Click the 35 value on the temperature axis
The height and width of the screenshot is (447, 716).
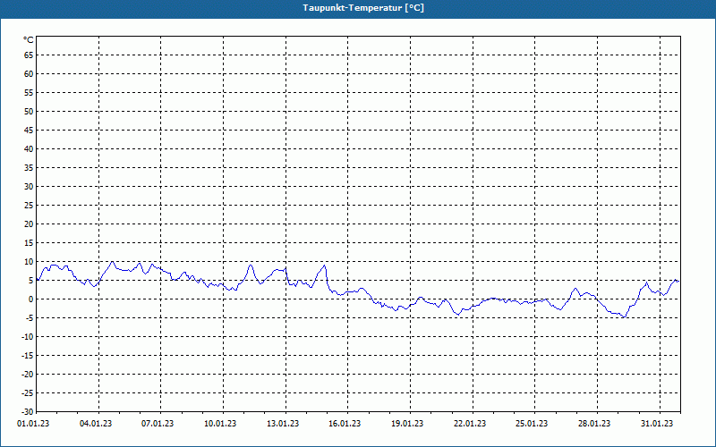click(x=29, y=168)
